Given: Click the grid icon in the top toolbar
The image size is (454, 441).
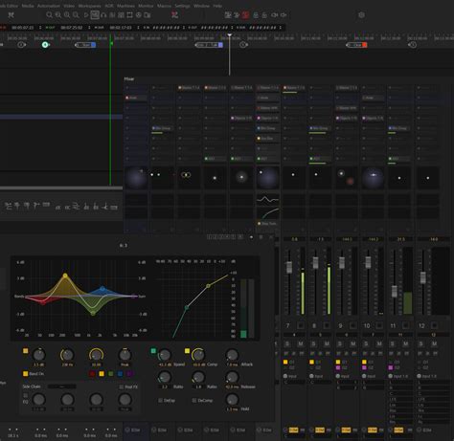Looking at the screenshot, I should coord(121,15).
